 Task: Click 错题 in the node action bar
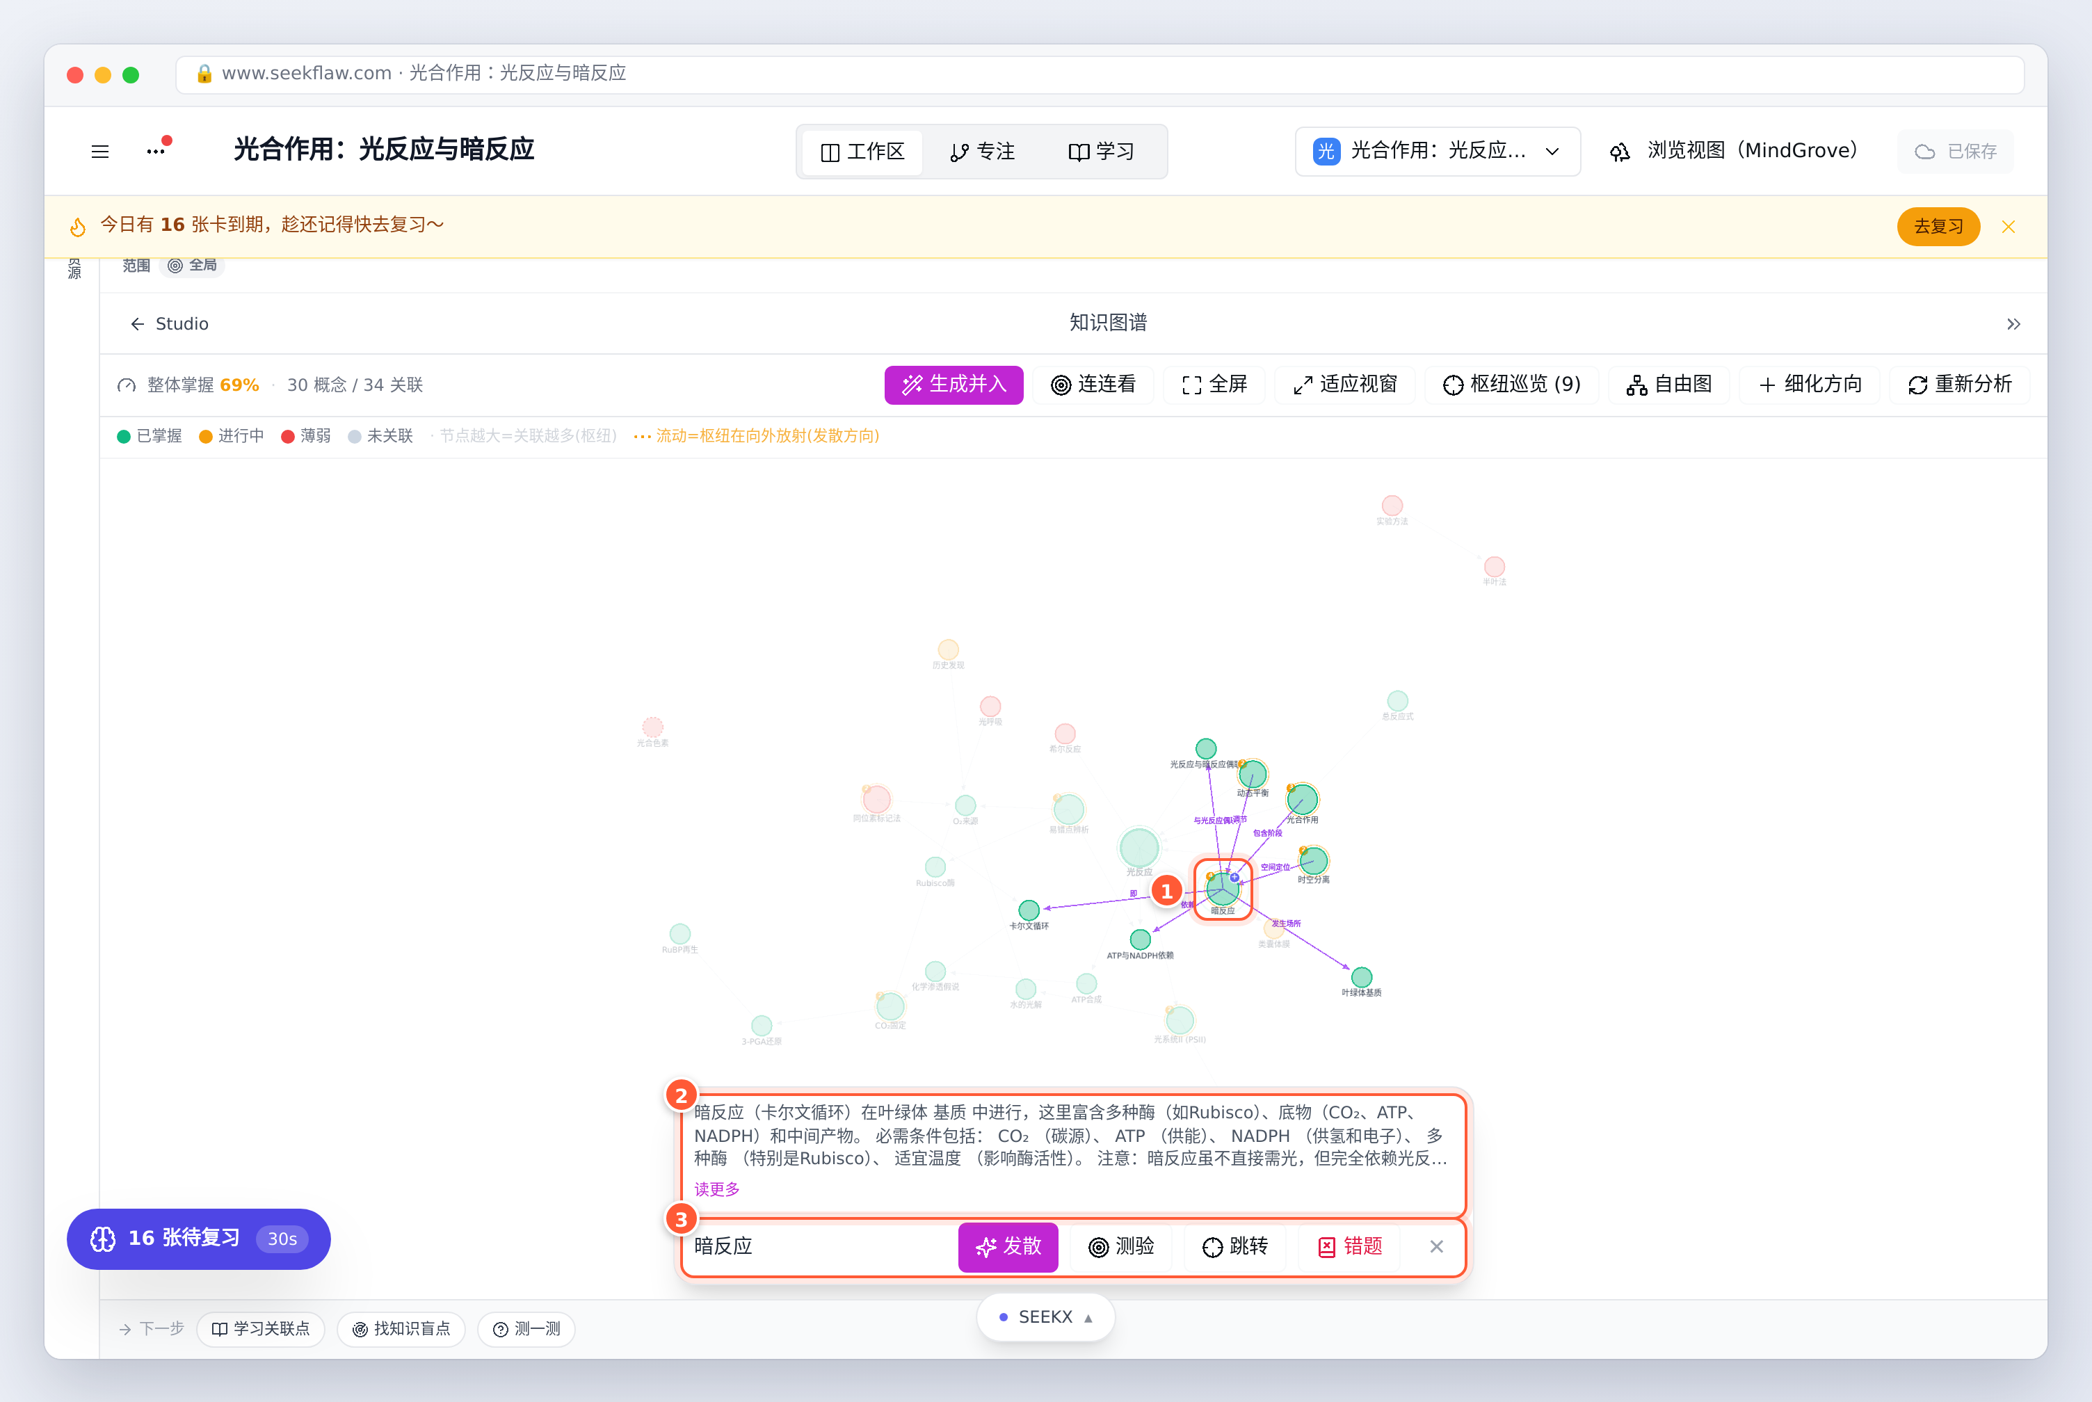(x=1350, y=1248)
